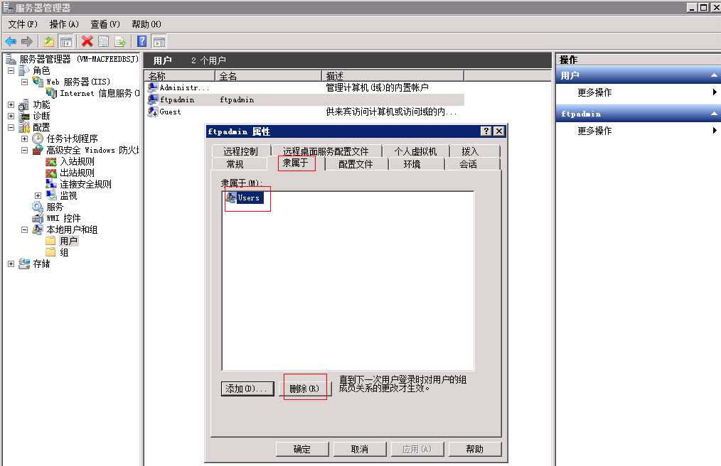The image size is (721, 466).
Task: Select the 用户 folder in tree
Action: (x=68, y=242)
